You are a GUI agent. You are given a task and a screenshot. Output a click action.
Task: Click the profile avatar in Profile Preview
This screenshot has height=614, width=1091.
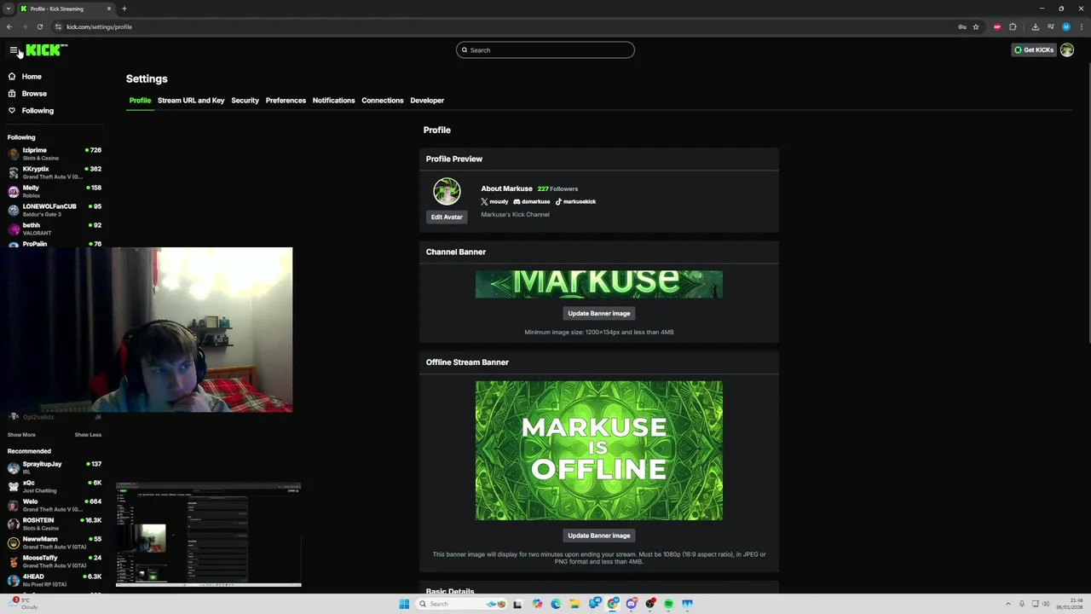pos(447,191)
